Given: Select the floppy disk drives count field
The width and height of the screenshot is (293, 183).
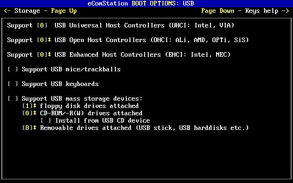Looking at the screenshot, I should (27, 106).
